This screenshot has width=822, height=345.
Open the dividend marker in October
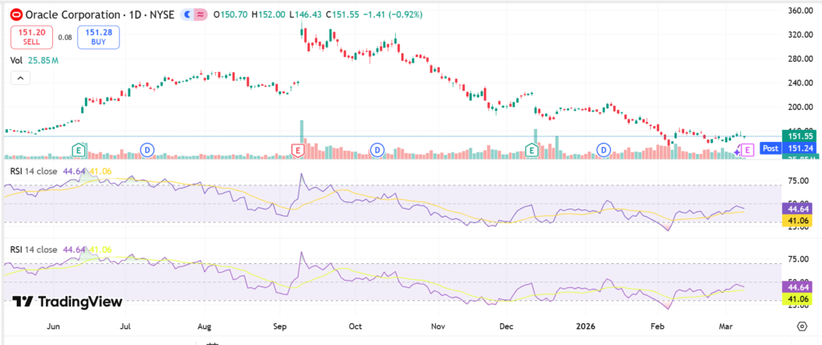click(x=377, y=149)
